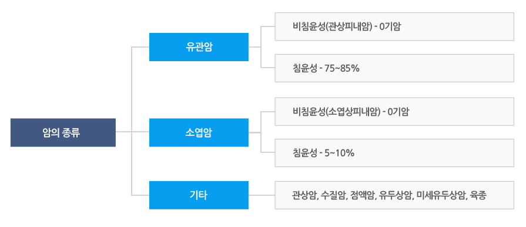The image size is (526, 227).
Task: Click '0기암' in the 관상피내암 box
Action: point(390,27)
